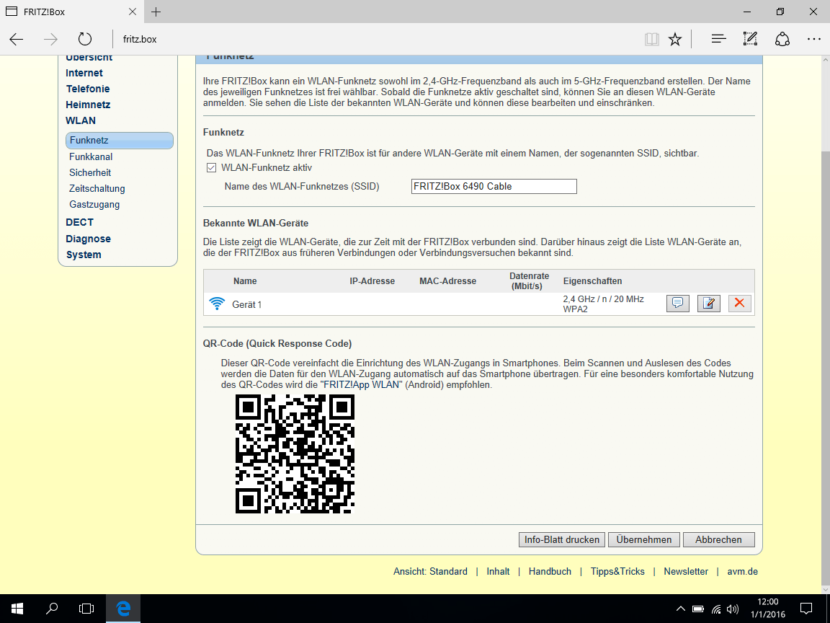Open the Edge Hub lines icon
The height and width of the screenshot is (623, 830).
(718, 39)
